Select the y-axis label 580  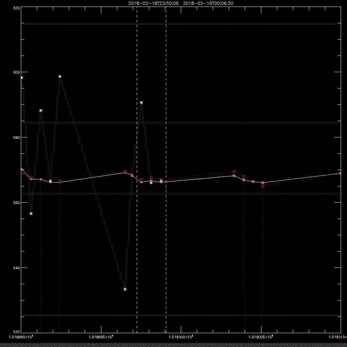pyautogui.click(x=17, y=137)
